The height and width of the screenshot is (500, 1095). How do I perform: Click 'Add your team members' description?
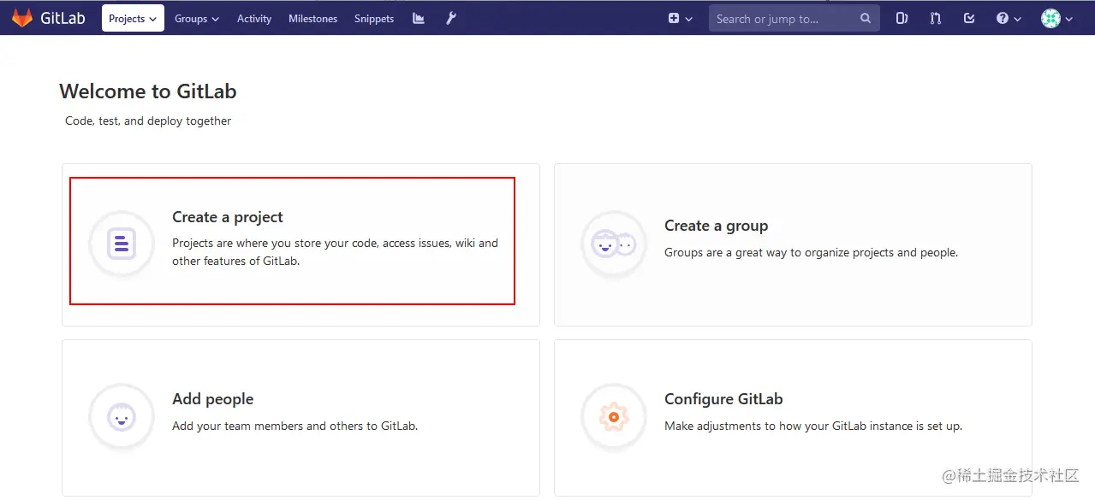pyautogui.click(x=295, y=426)
